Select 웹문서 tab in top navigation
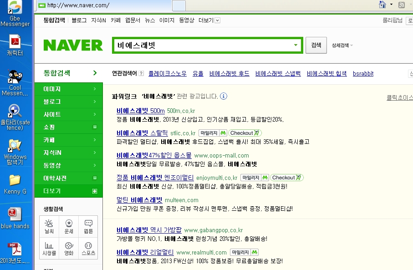This screenshot has width=413, height=270. coord(133,20)
